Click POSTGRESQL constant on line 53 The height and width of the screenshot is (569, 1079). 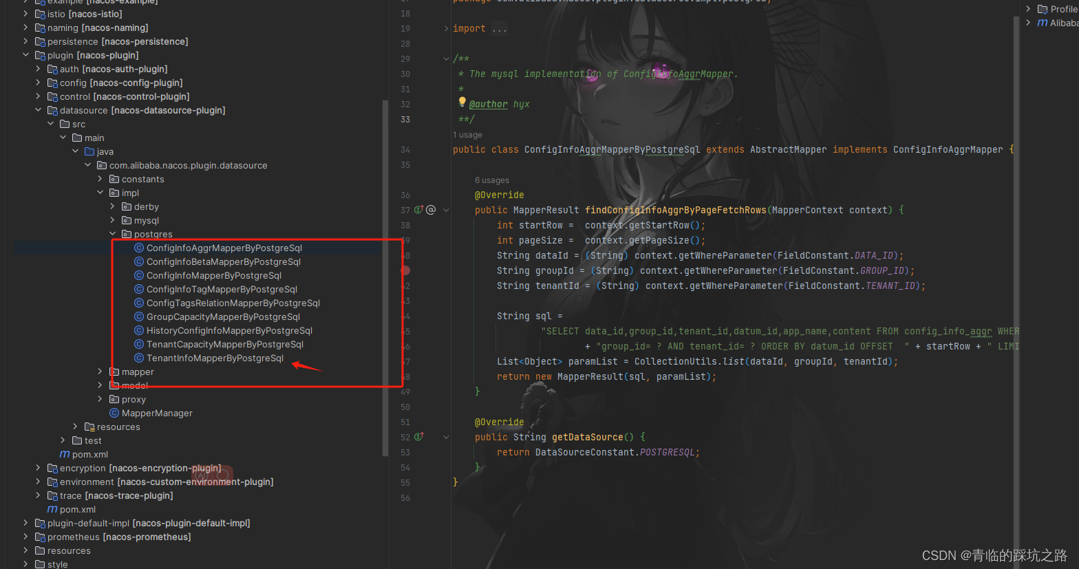click(667, 452)
